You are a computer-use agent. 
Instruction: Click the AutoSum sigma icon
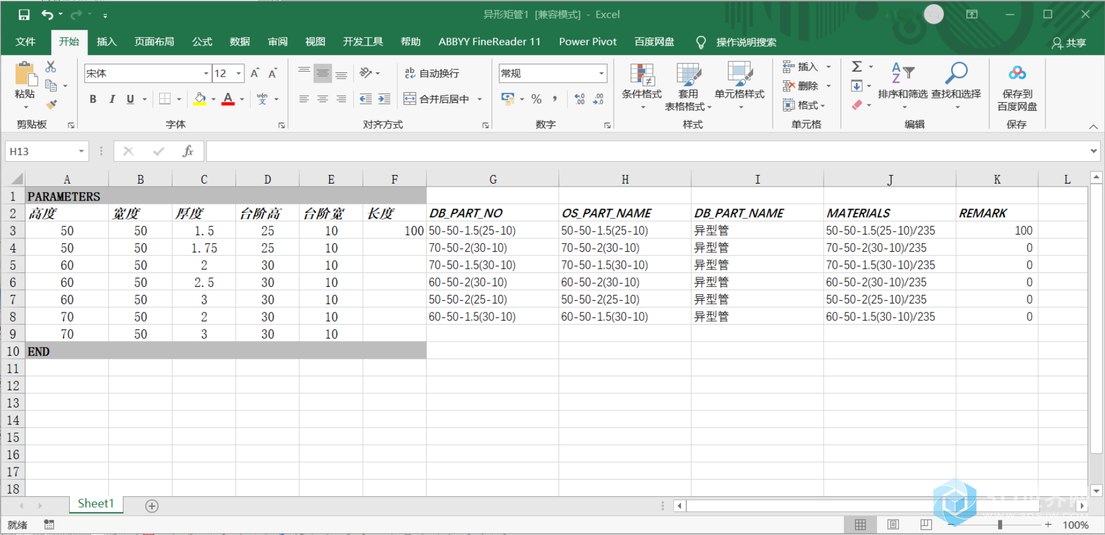click(x=856, y=66)
